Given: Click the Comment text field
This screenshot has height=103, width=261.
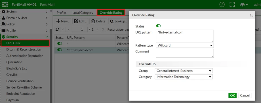Looking at the screenshot, I should [x=185, y=53].
